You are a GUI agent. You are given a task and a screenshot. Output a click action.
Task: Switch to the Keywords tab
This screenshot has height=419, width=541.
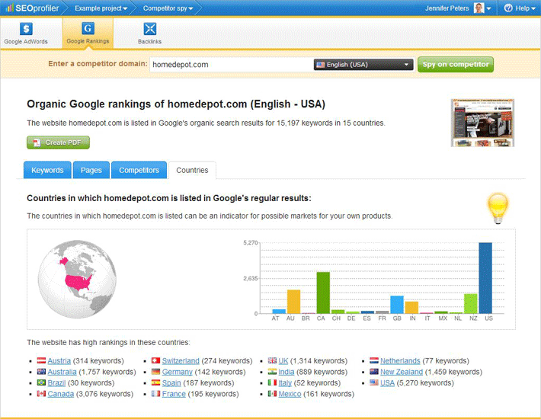[x=47, y=170]
